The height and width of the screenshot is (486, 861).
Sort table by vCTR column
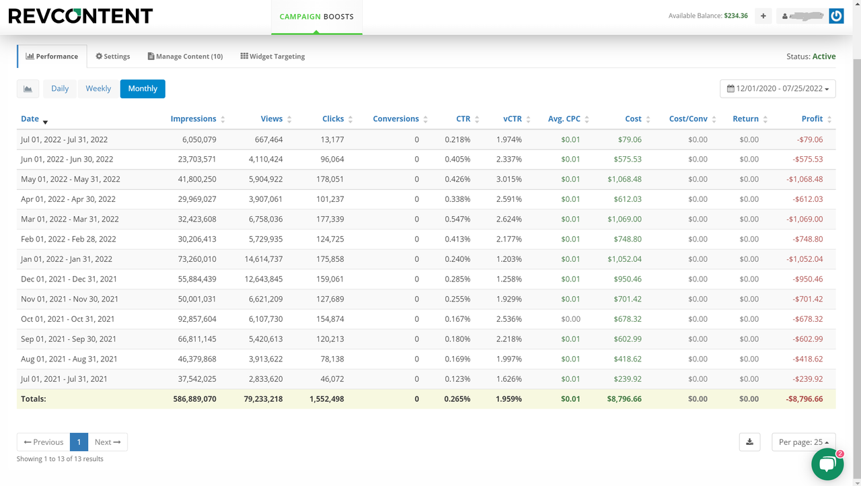point(517,119)
